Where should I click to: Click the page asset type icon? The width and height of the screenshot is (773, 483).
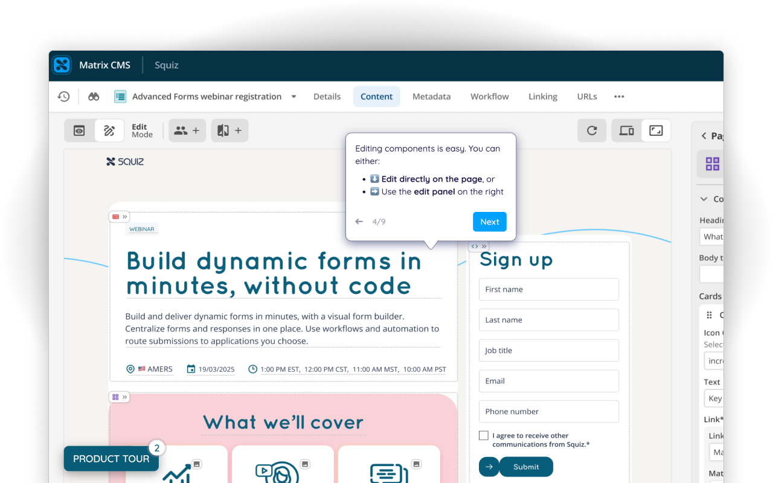click(120, 97)
